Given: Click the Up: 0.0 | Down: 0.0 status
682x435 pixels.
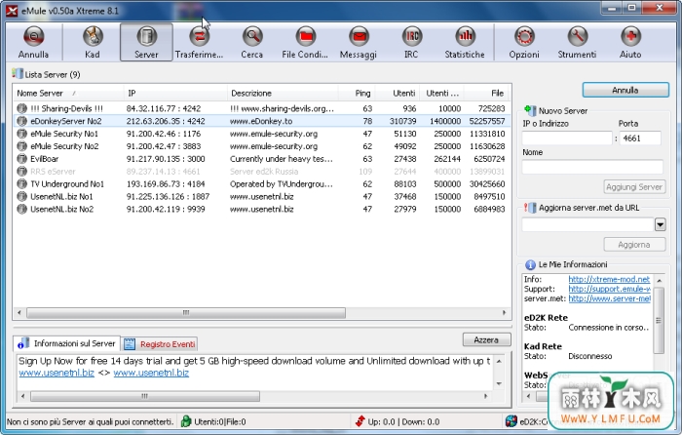Looking at the screenshot, I should (403, 421).
